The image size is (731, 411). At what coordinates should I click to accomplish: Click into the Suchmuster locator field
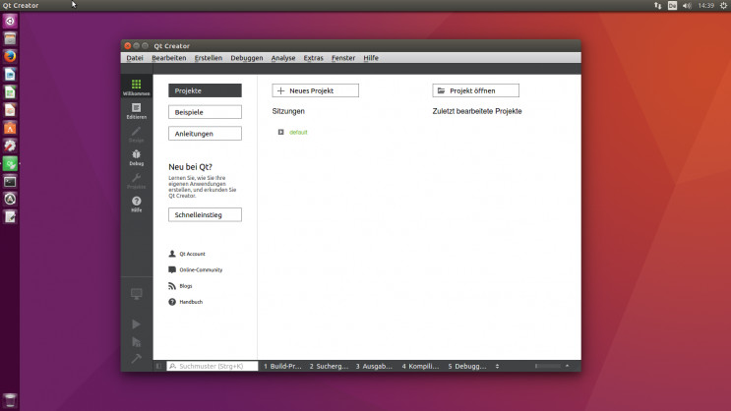point(213,367)
